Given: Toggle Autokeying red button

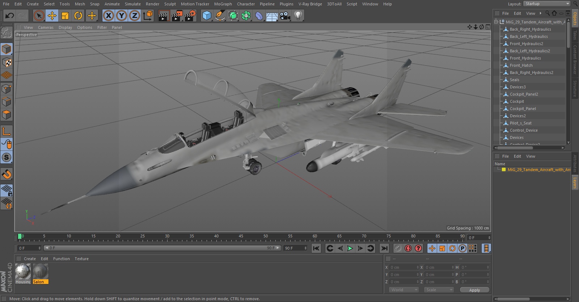Looking at the screenshot, I should [408, 248].
